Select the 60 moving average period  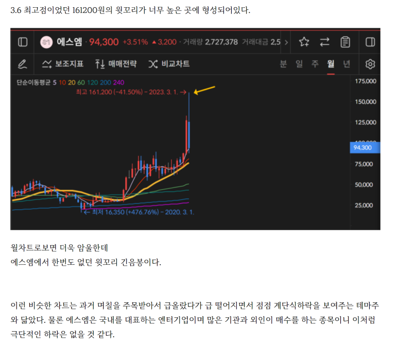pos(81,82)
